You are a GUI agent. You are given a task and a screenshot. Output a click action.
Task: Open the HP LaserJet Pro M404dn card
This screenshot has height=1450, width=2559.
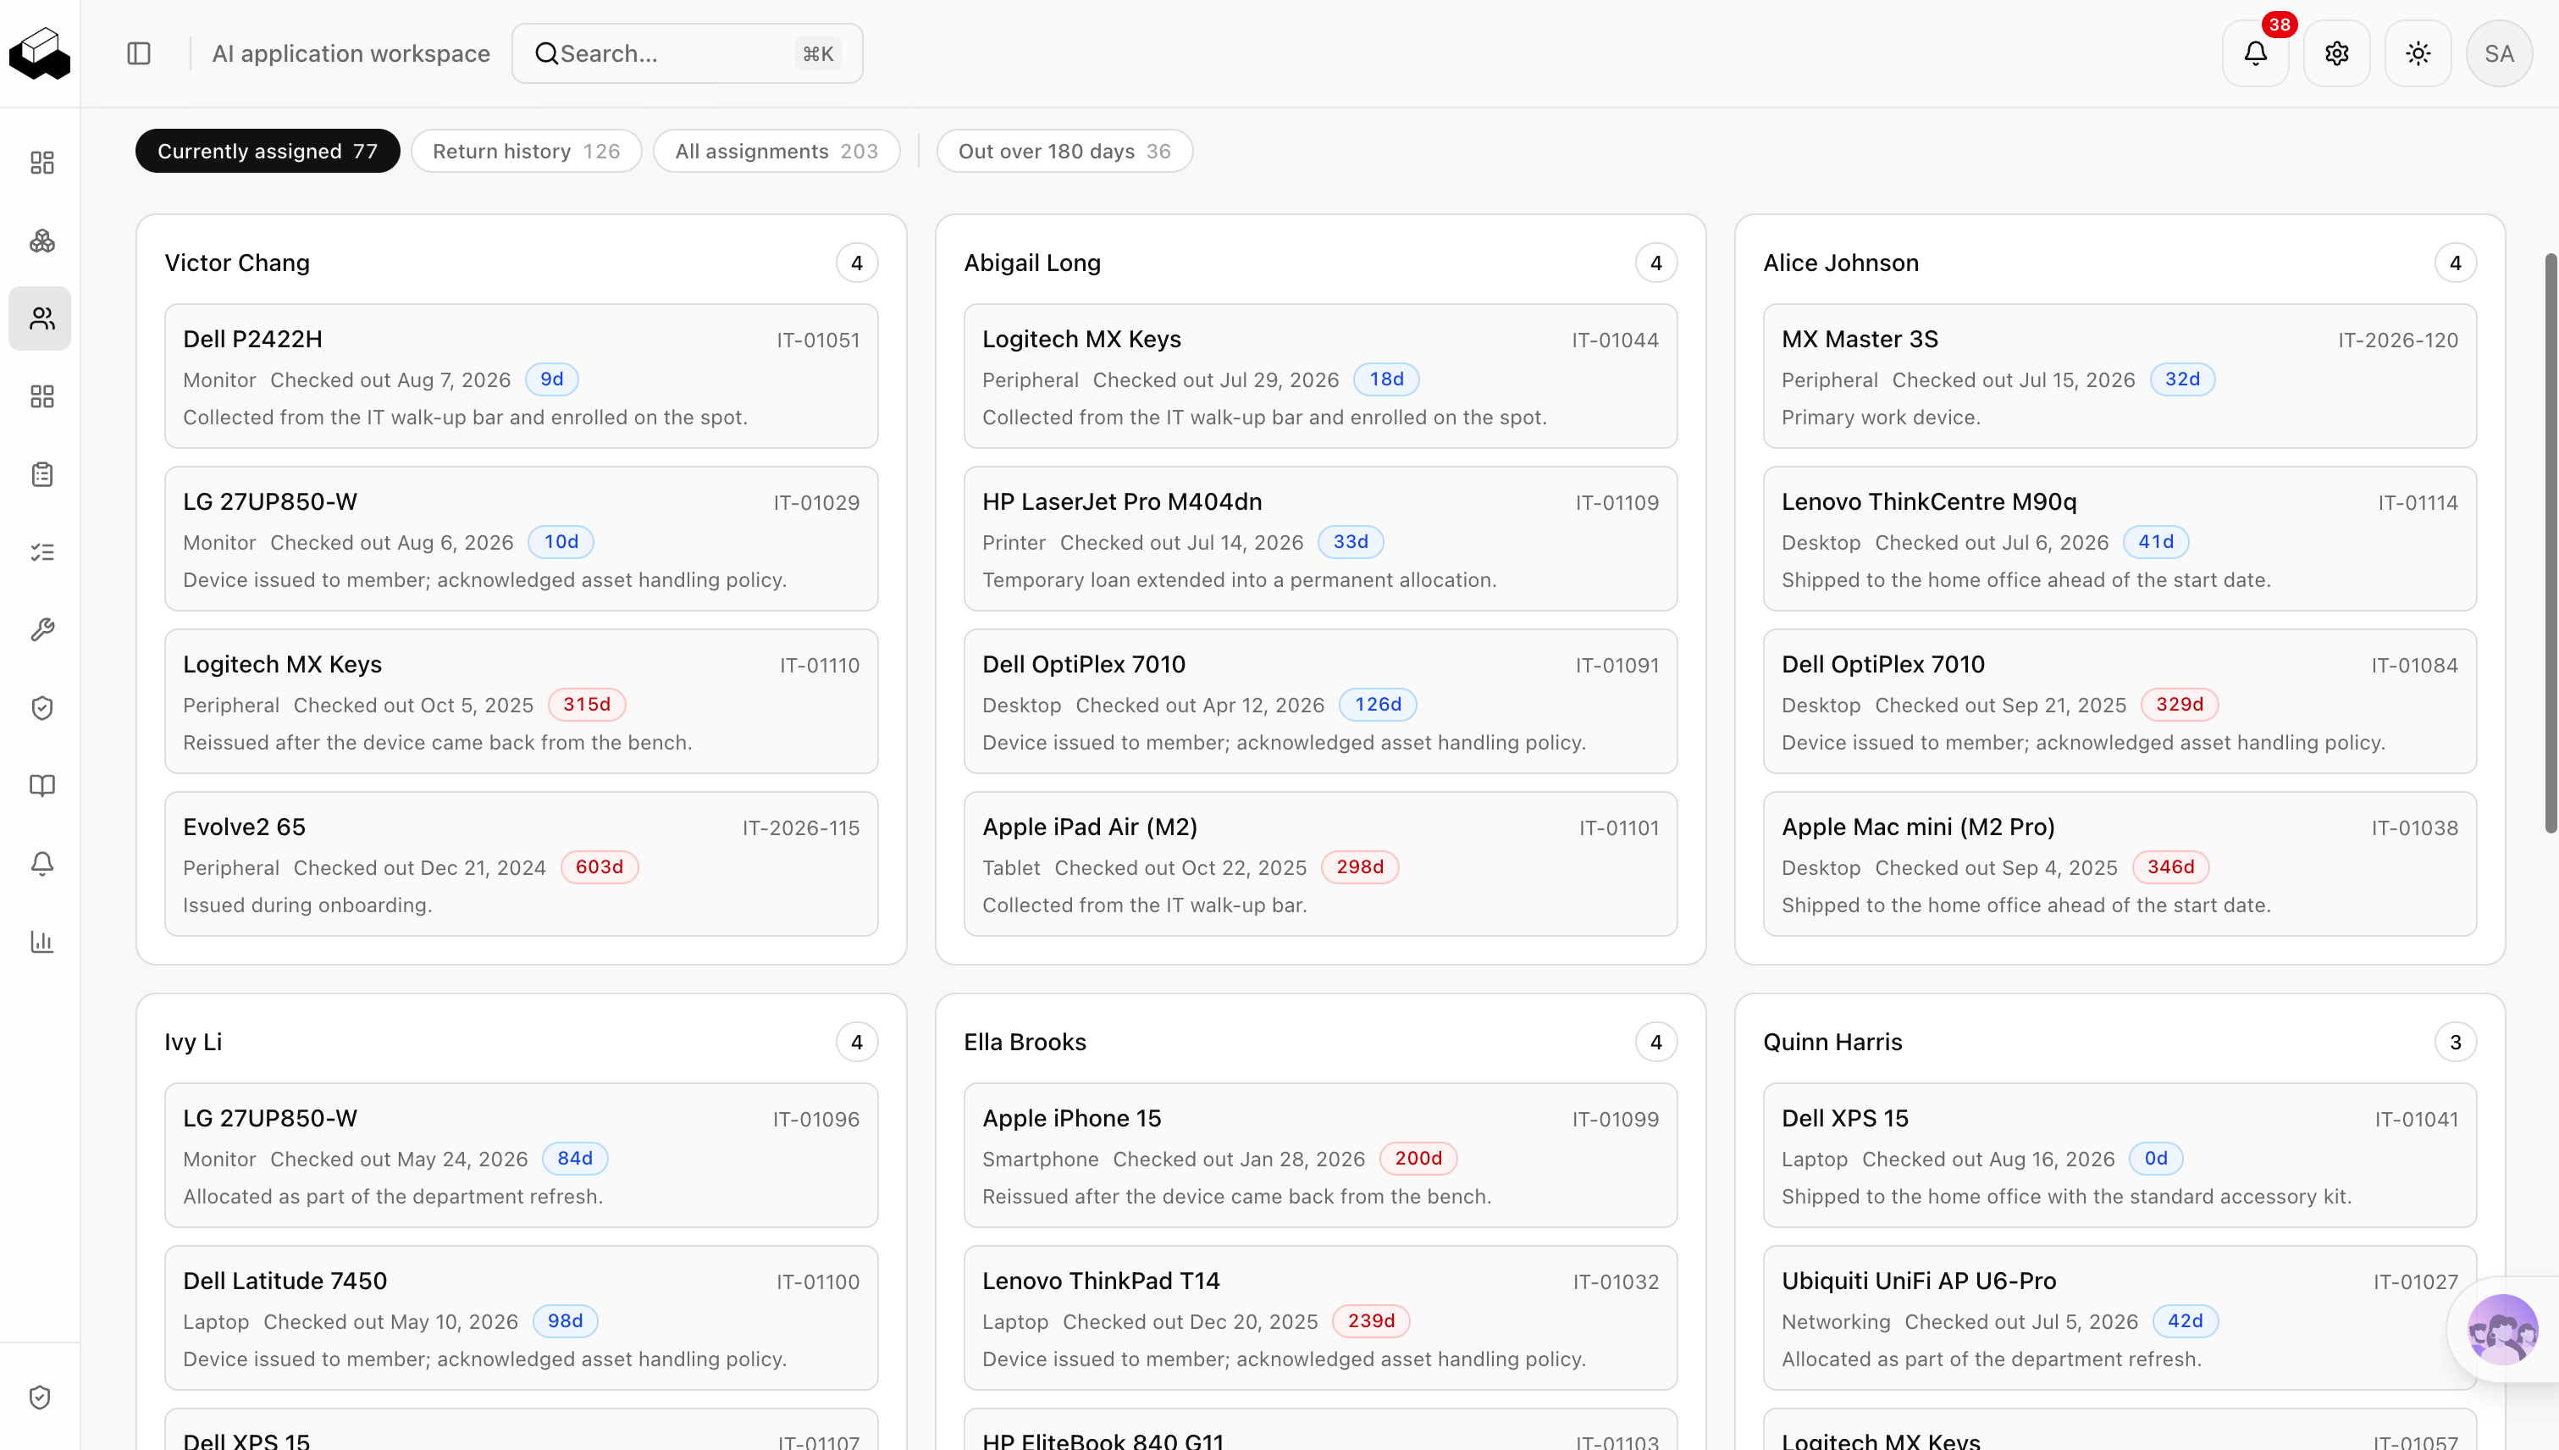(x=1320, y=539)
